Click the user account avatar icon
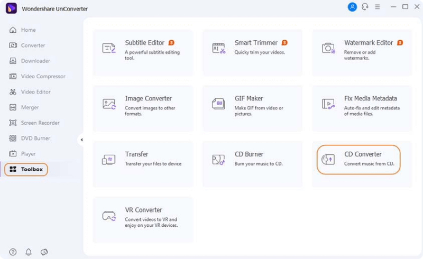This screenshot has width=423, height=259. point(352,7)
